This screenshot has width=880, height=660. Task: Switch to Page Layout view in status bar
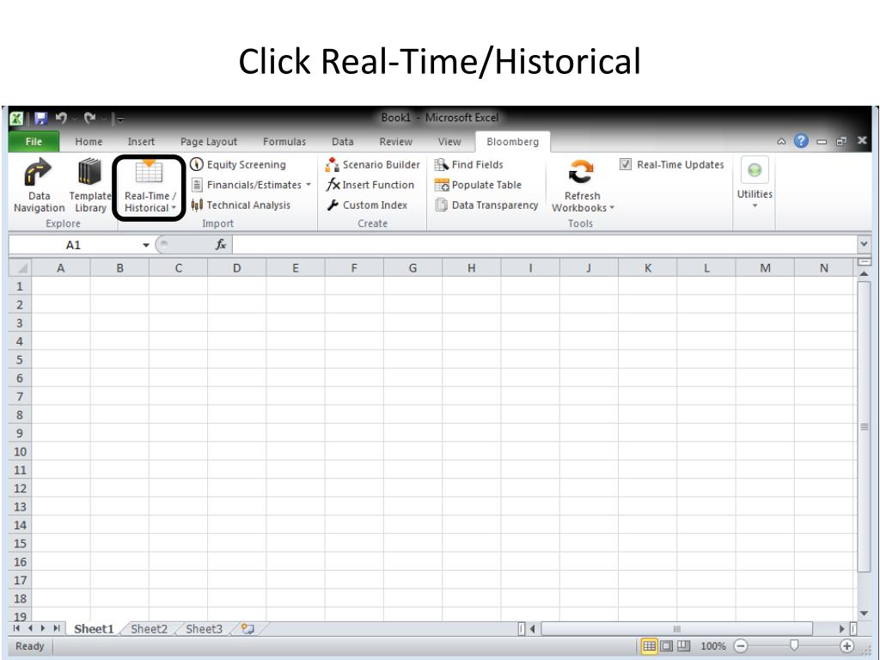tap(666, 646)
